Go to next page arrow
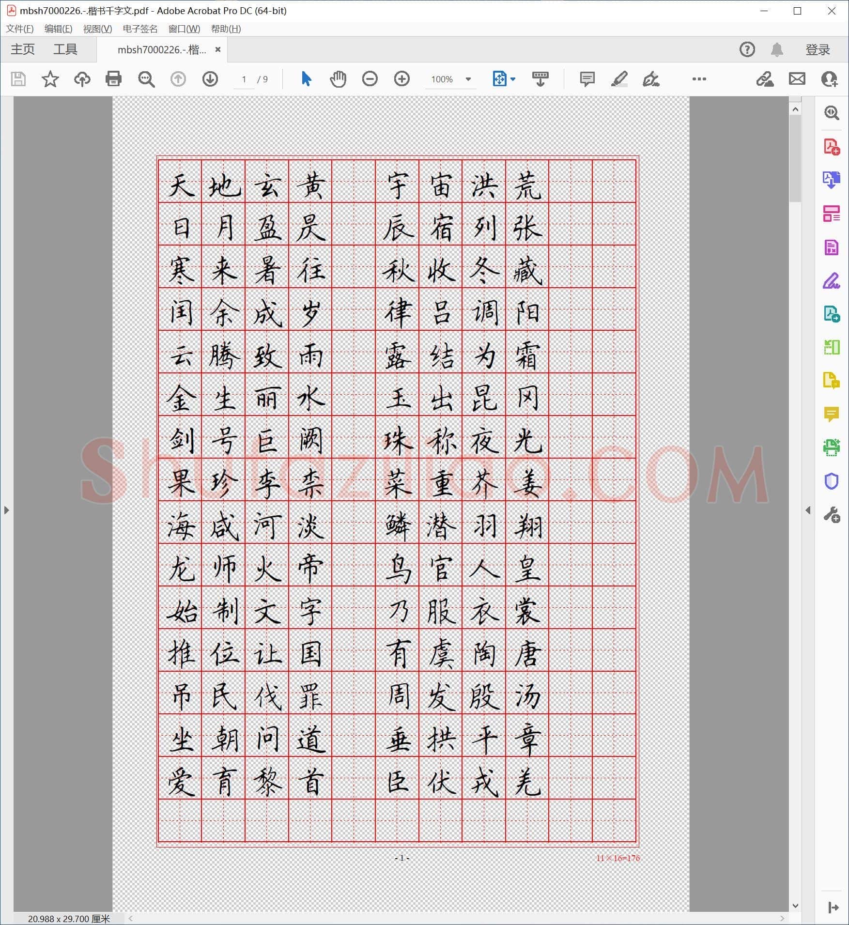 point(210,79)
